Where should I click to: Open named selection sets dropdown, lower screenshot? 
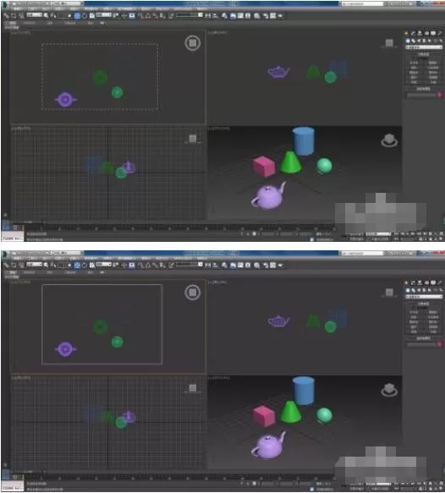[189, 264]
